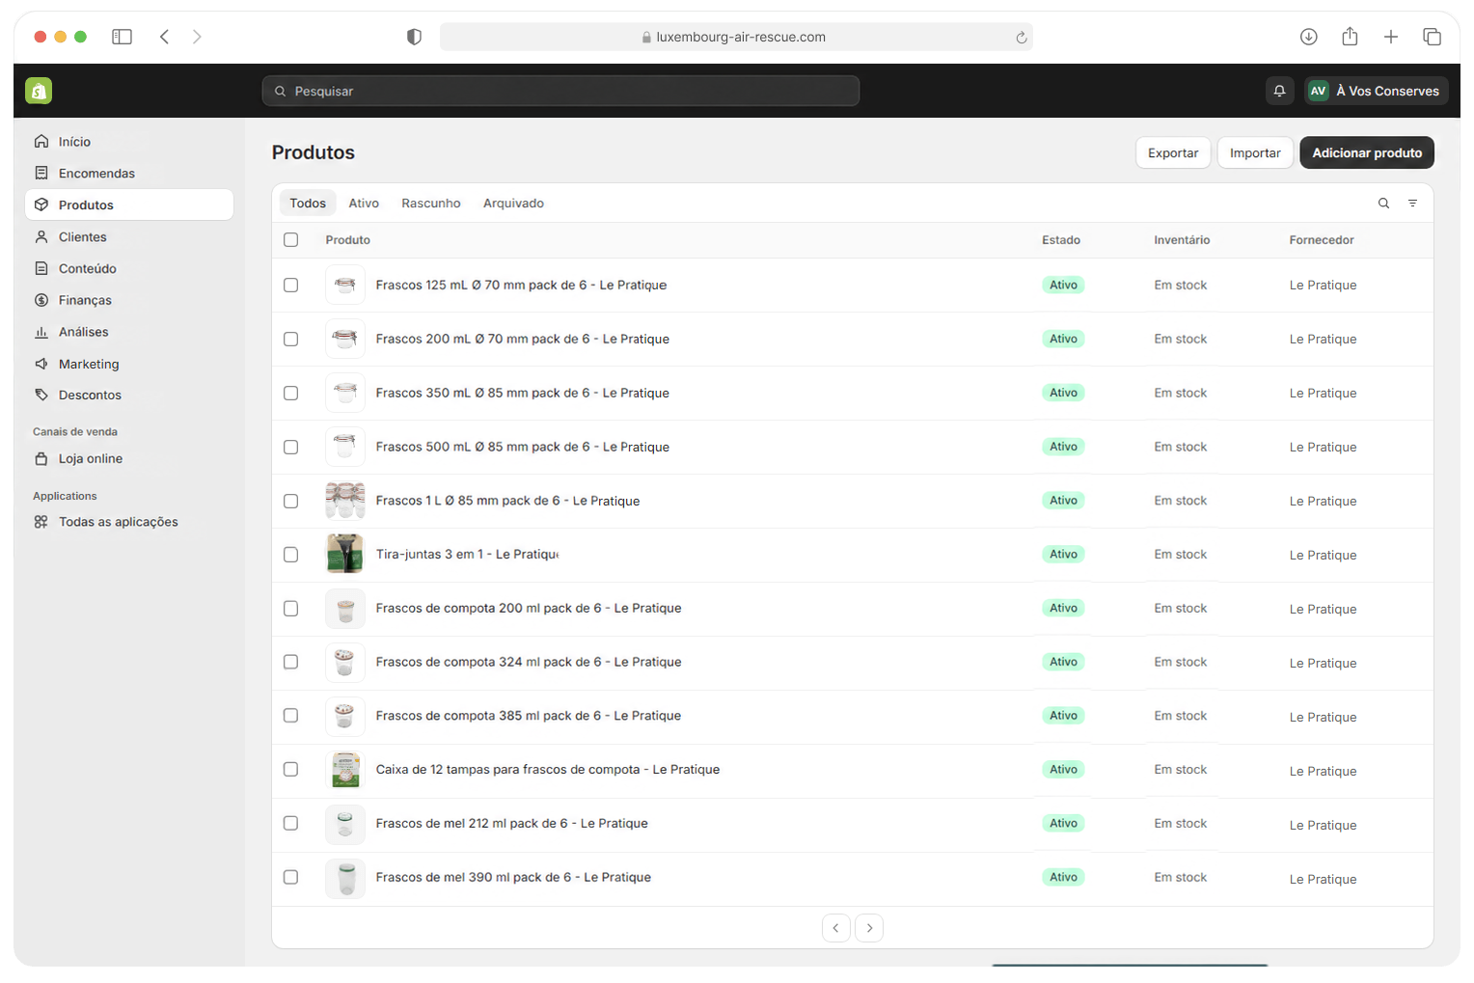Search products with the magnifier icon
The height and width of the screenshot is (983, 1474).
click(x=1383, y=204)
